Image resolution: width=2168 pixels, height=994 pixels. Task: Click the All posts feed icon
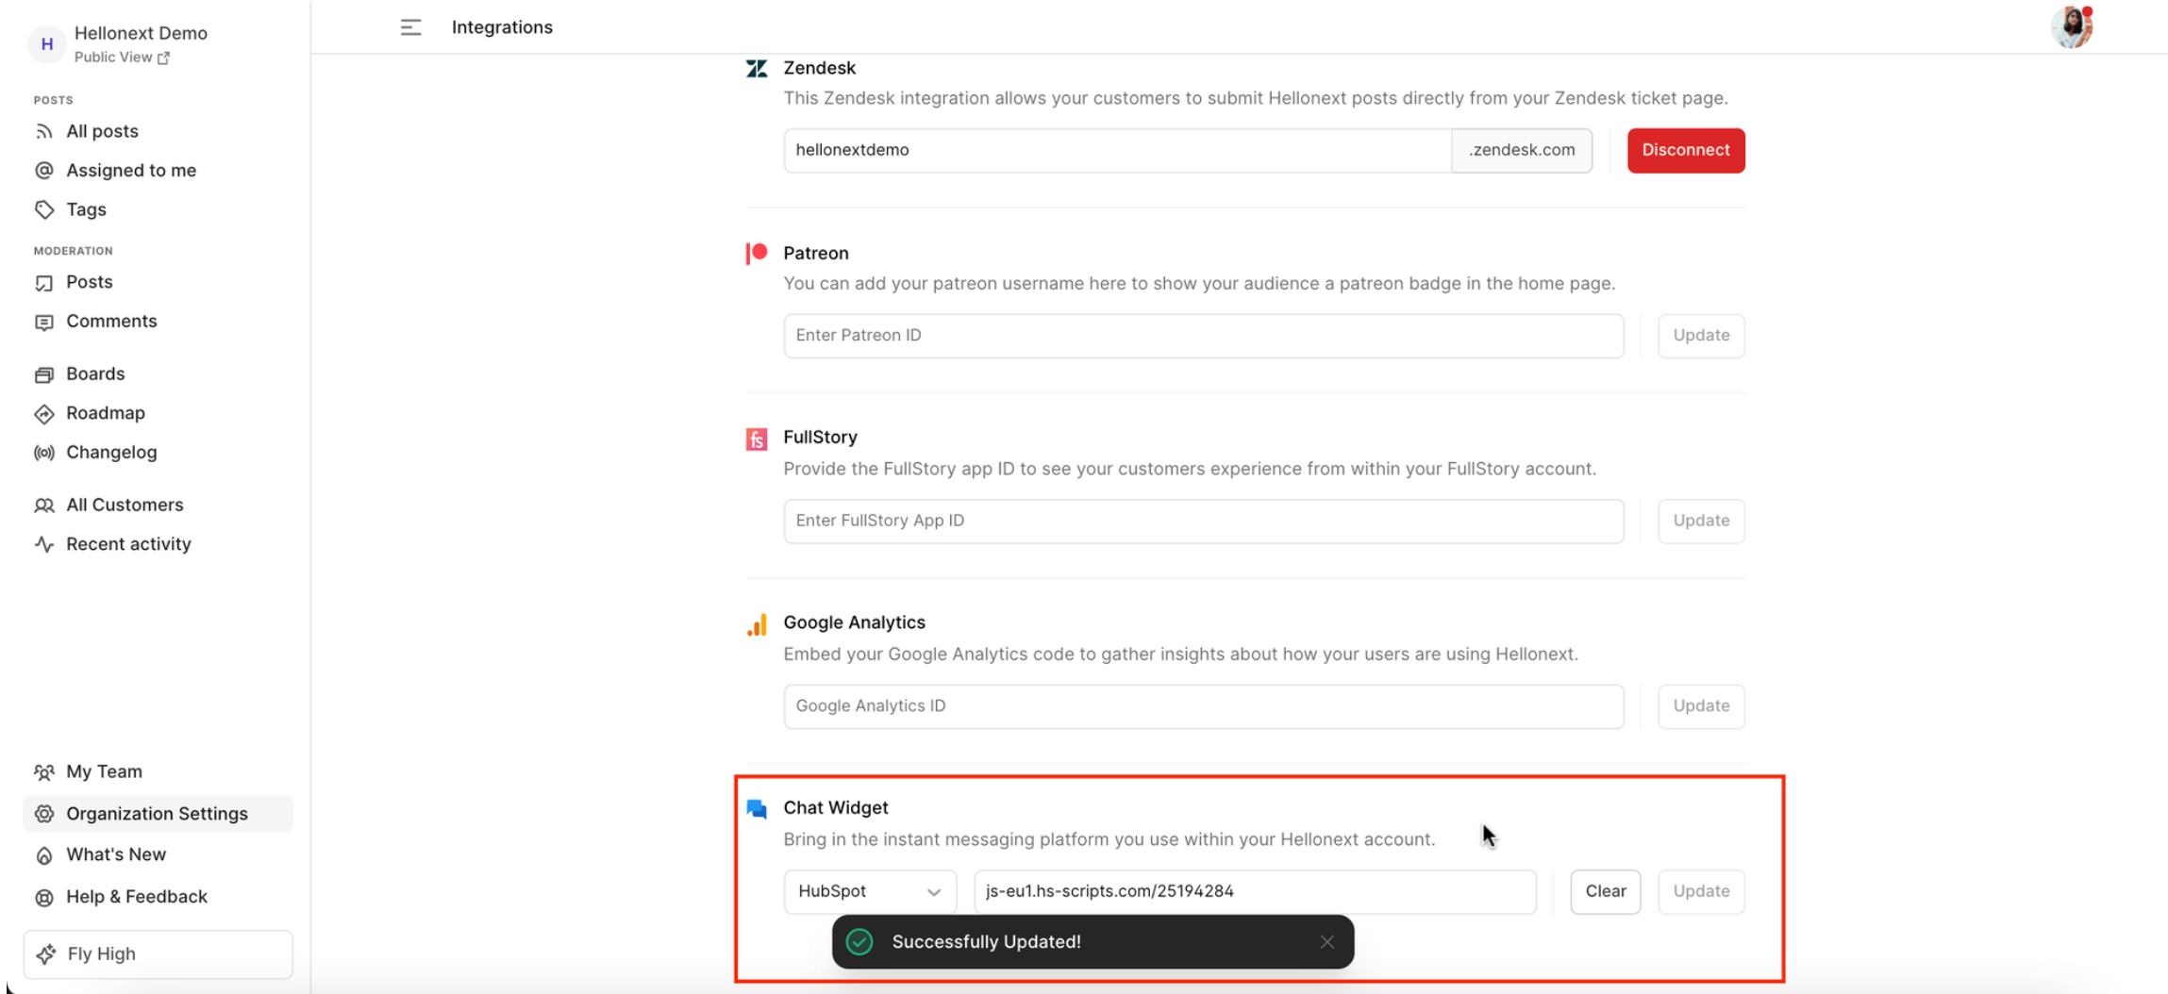pos(44,131)
